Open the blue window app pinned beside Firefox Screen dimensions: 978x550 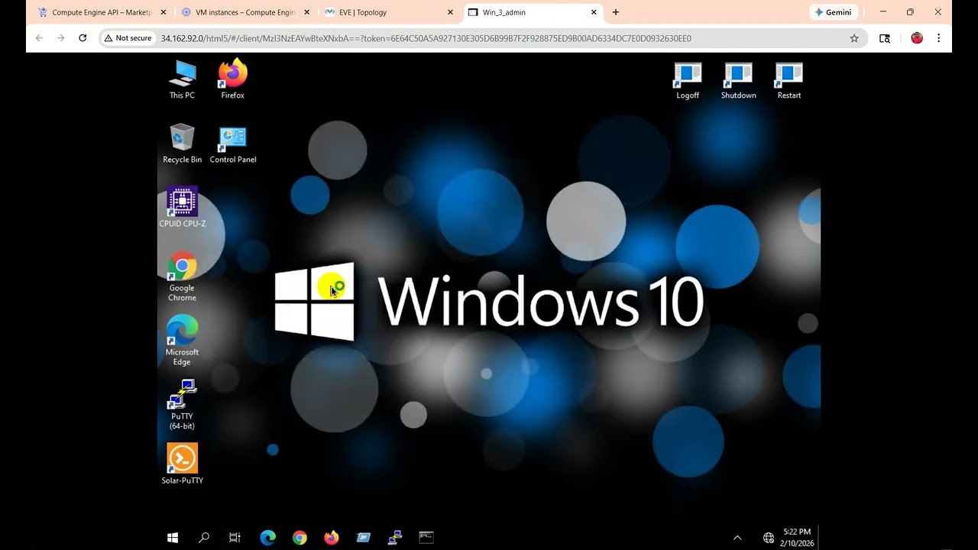click(363, 538)
